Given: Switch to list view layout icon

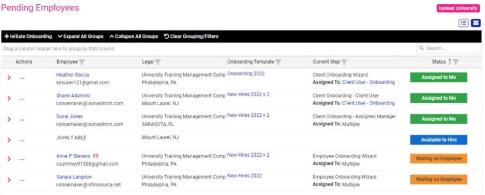Looking at the screenshot, I should [463, 23].
